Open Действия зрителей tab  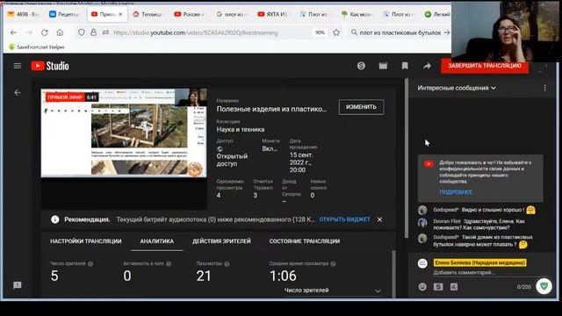[x=221, y=241]
